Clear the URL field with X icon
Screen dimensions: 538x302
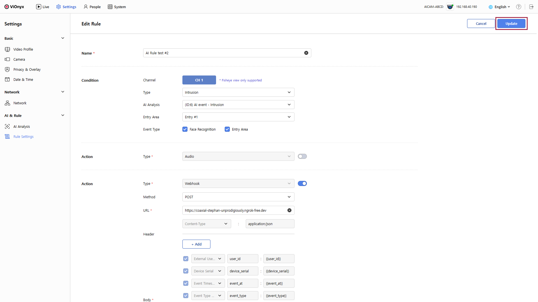point(289,210)
